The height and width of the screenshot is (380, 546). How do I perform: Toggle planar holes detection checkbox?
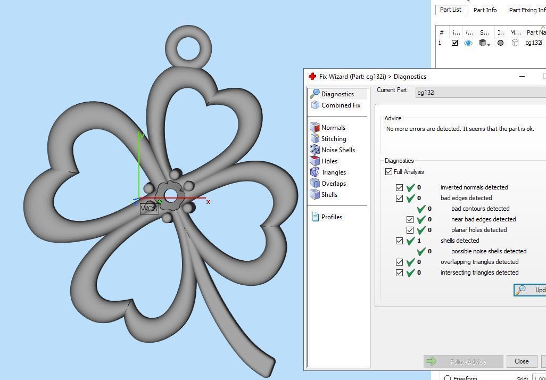click(410, 230)
